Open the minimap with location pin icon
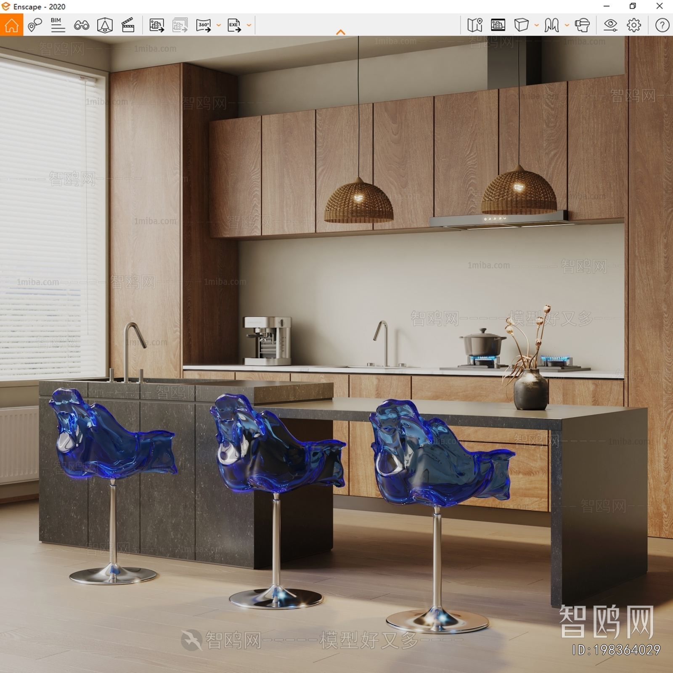Screen dimensions: 673x673 475,25
